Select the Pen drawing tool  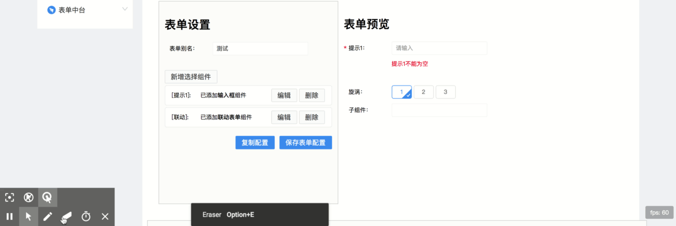pos(48,216)
